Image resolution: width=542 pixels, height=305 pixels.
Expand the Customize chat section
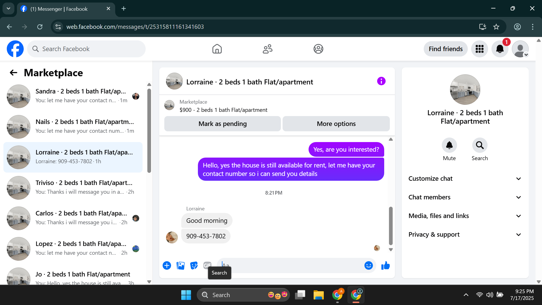[x=465, y=178]
